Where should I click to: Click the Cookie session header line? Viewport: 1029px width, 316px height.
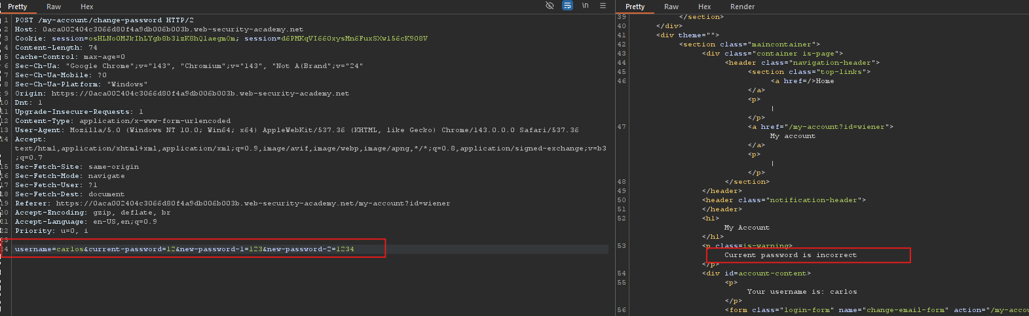221,39
